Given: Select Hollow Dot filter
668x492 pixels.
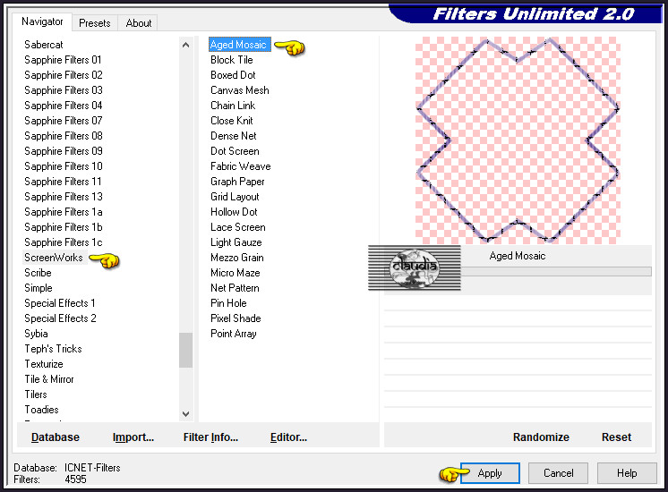Looking at the screenshot, I should click(234, 212).
